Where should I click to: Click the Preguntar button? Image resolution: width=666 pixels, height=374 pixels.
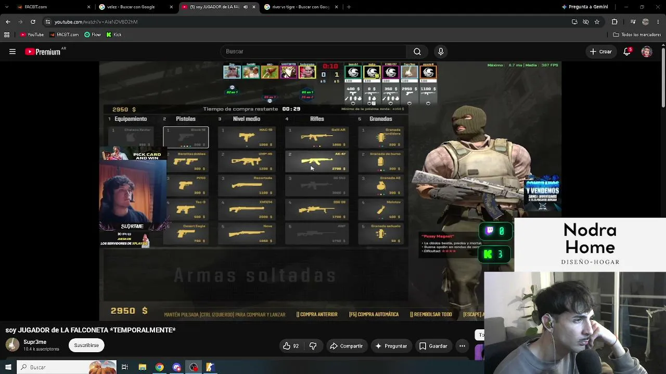click(391, 346)
